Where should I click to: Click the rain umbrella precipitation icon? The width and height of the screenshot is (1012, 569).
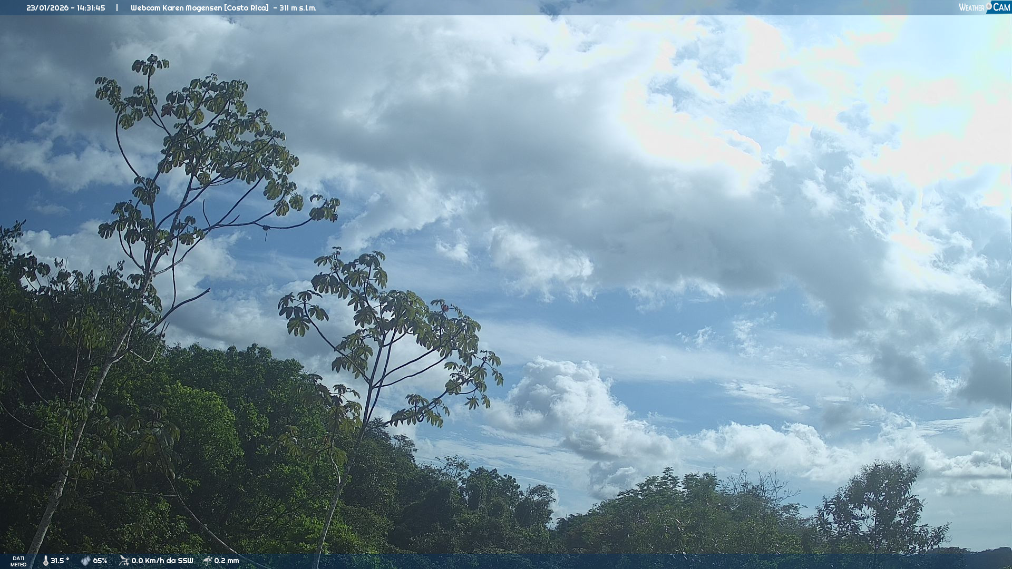click(208, 561)
